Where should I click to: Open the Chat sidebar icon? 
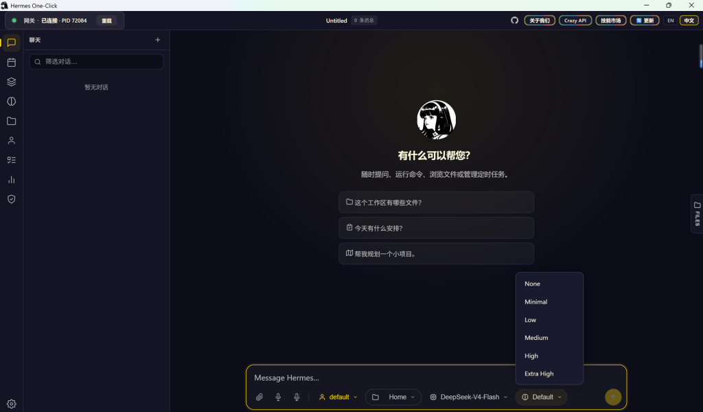pyautogui.click(x=12, y=43)
